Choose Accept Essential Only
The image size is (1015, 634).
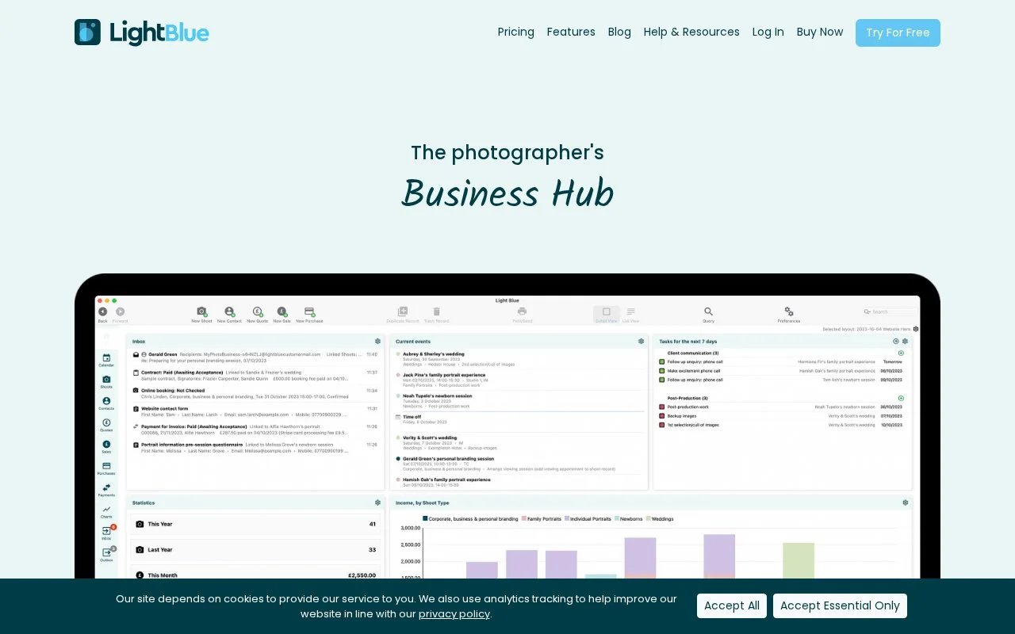tap(840, 605)
